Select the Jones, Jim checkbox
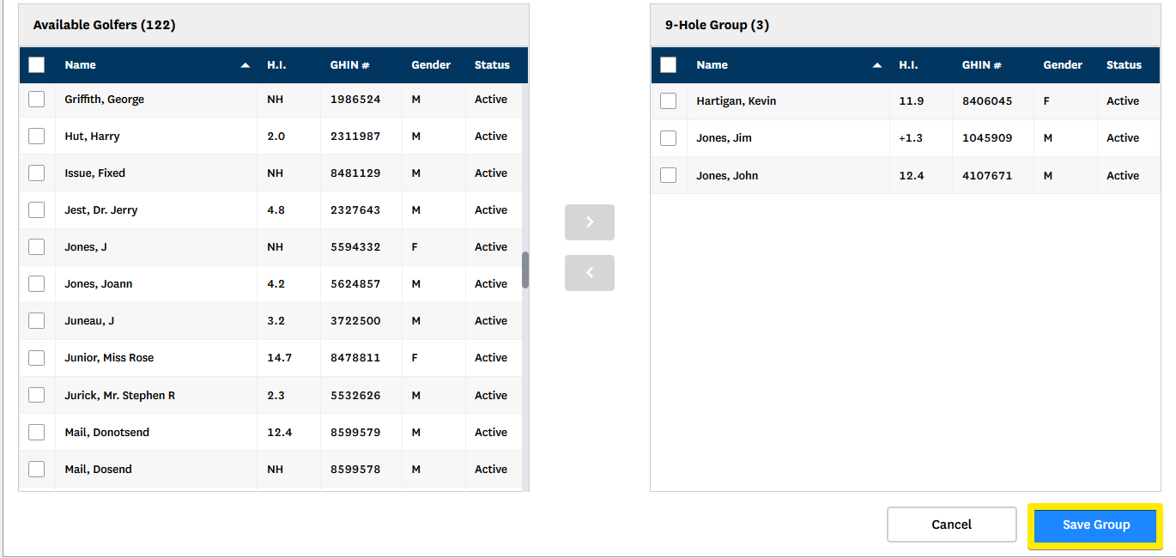This screenshot has width=1176, height=558. pyautogui.click(x=669, y=138)
